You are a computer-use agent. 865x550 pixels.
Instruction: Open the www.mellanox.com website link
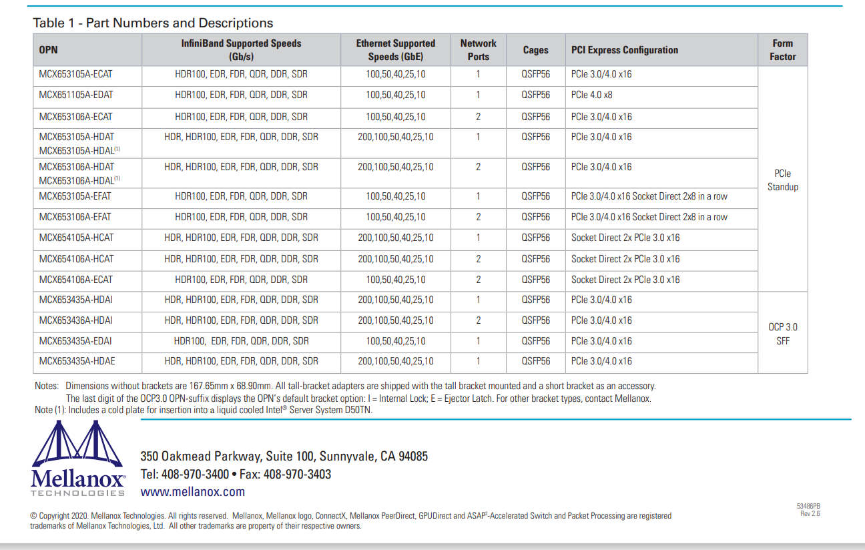pos(192,492)
